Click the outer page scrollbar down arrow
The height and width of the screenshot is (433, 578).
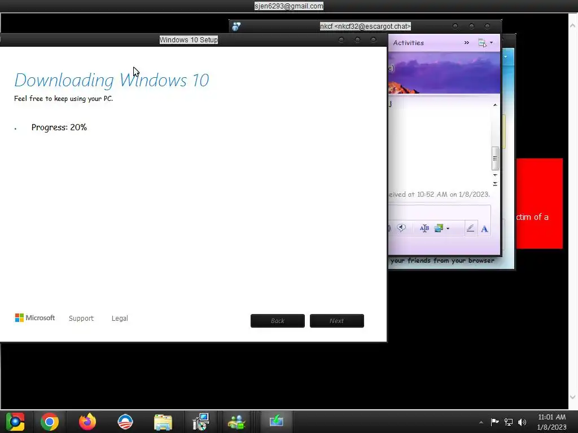coord(572,397)
